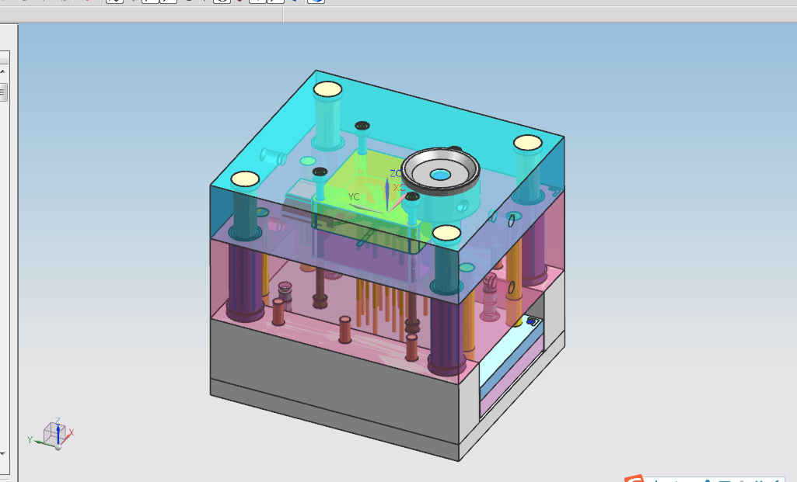Click the left panel's scroll-up arrow
Image resolution: width=797 pixels, height=482 pixels.
pyautogui.click(x=2, y=71)
